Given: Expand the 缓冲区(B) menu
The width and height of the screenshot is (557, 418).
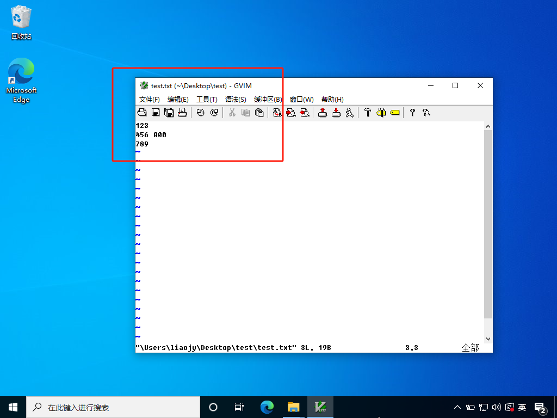Looking at the screenshot, I should [268, 100].
